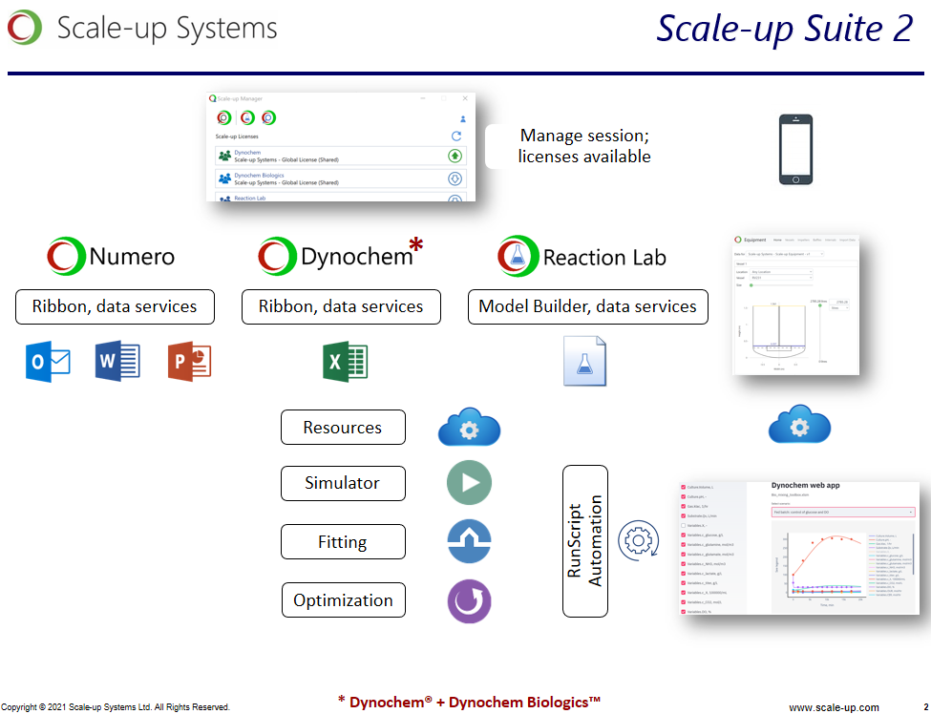Click the purple Optimization circular arrow icon

click(x=469, y=601)
